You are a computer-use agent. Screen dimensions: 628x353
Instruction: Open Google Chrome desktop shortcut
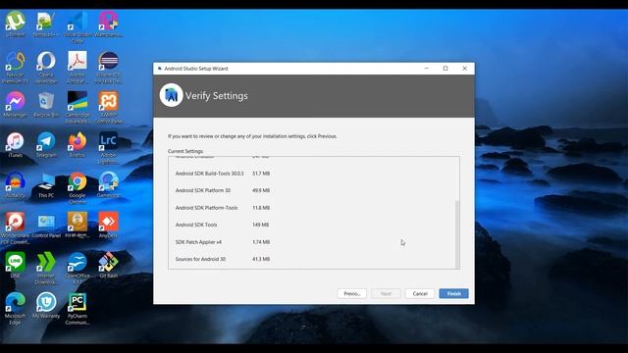[x=78, y=187]
